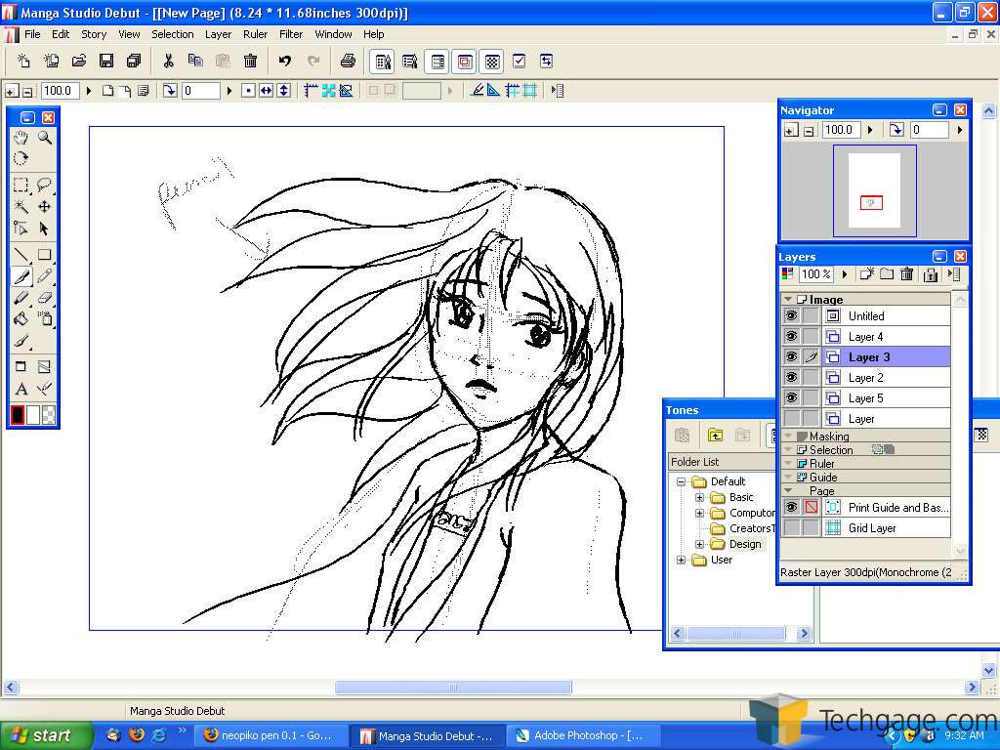This screenshot has width=1000, height=750.
Task: Select the Pen tool
Action: [x=21, y=276]
